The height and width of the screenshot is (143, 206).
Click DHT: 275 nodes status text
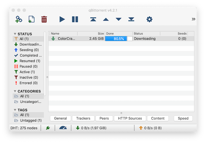(24, 128)
